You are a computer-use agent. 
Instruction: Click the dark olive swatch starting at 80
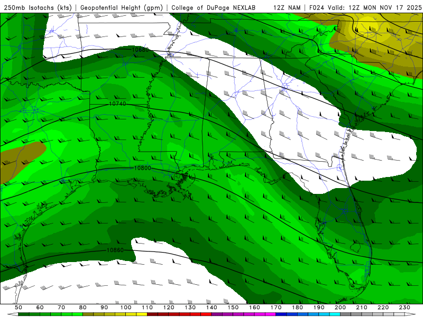coord(88,314)
